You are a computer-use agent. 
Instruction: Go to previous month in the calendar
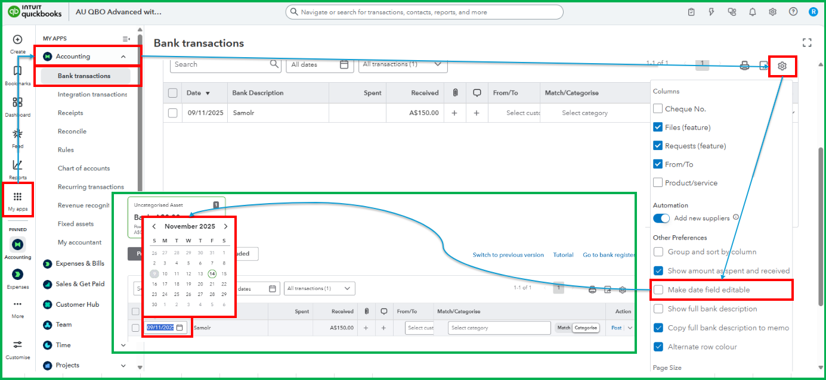pos(154,226)
